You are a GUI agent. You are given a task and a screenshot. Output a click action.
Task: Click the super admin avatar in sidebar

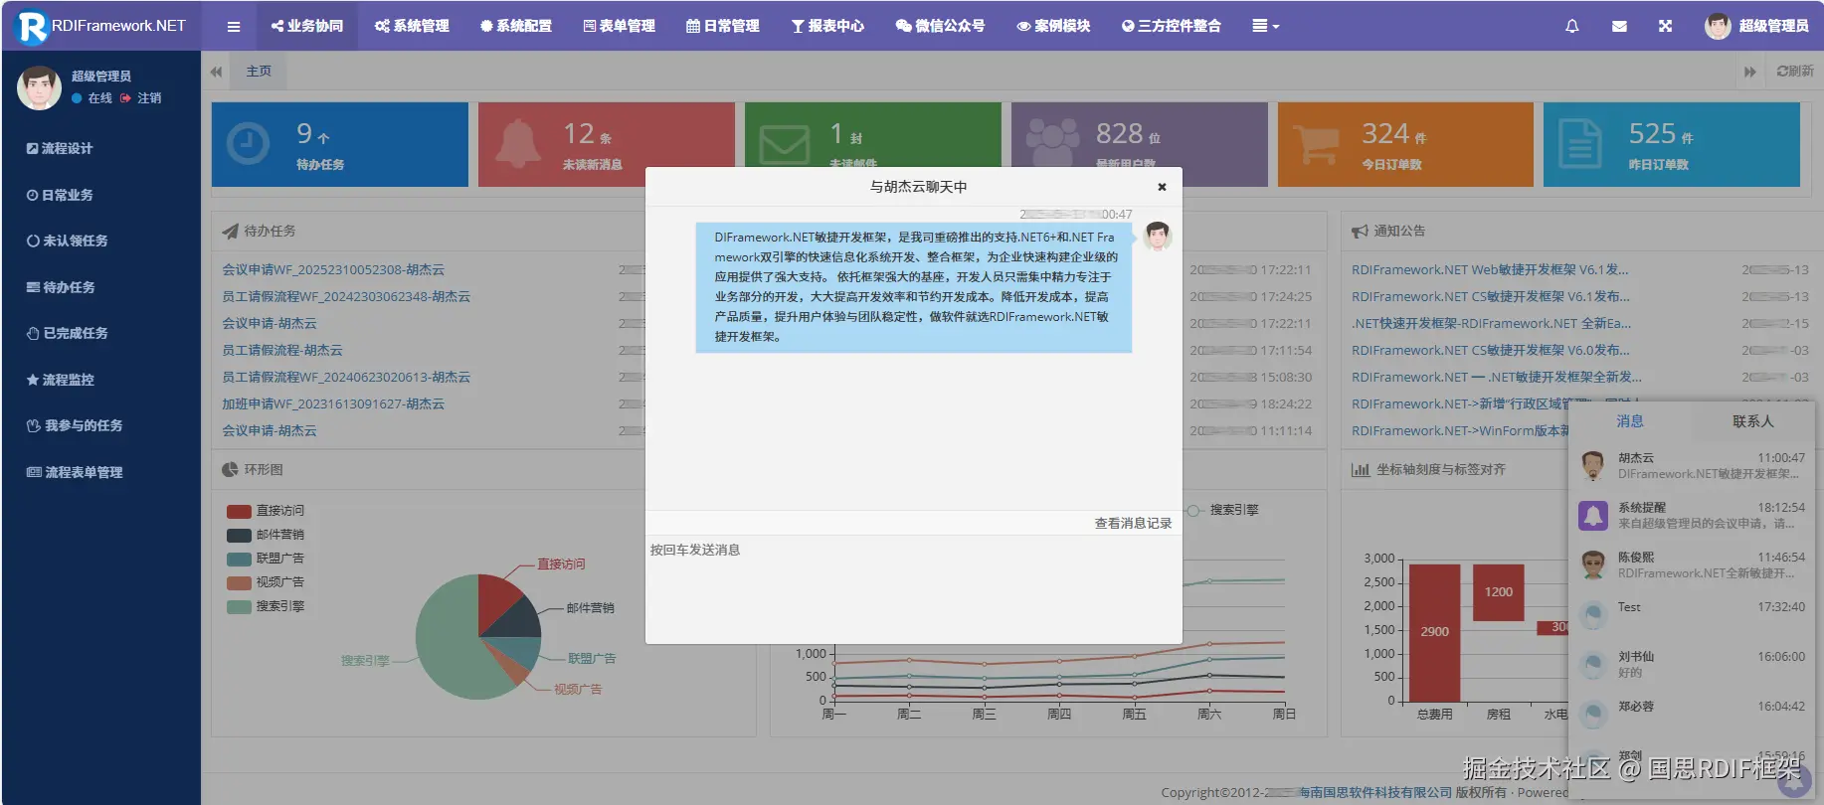(39, 87)
